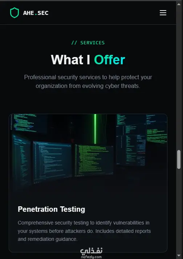Open the hamburger navigation menu

click(163, 13)
